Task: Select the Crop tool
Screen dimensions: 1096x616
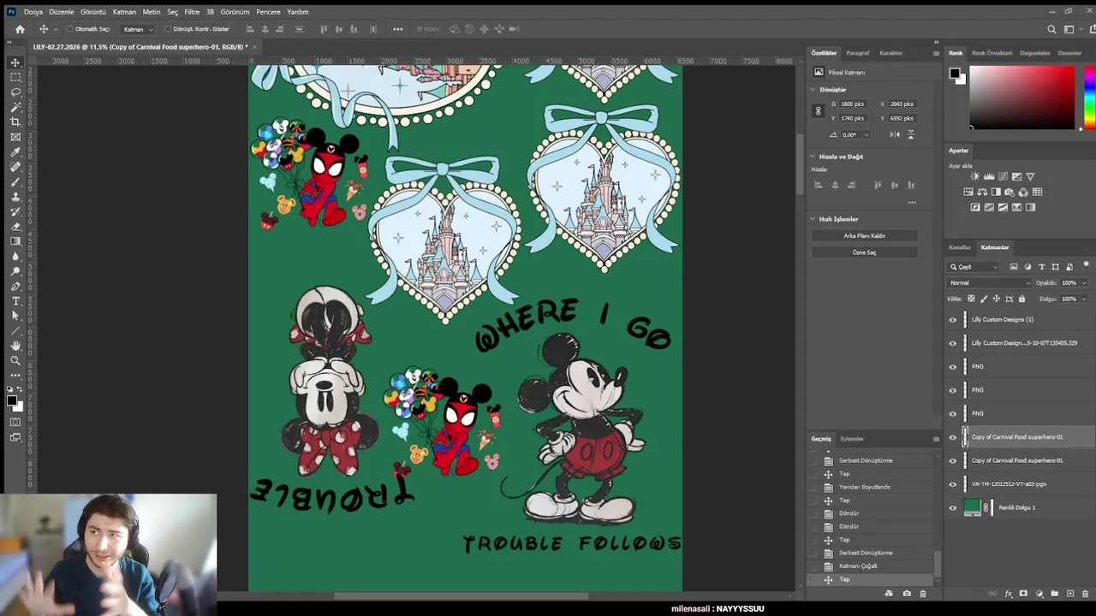Action: [15, 121]
